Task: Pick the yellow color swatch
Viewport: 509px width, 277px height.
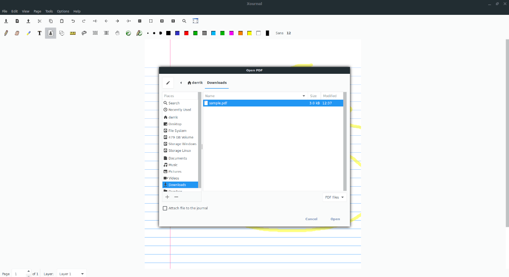Action: point(249,33)
